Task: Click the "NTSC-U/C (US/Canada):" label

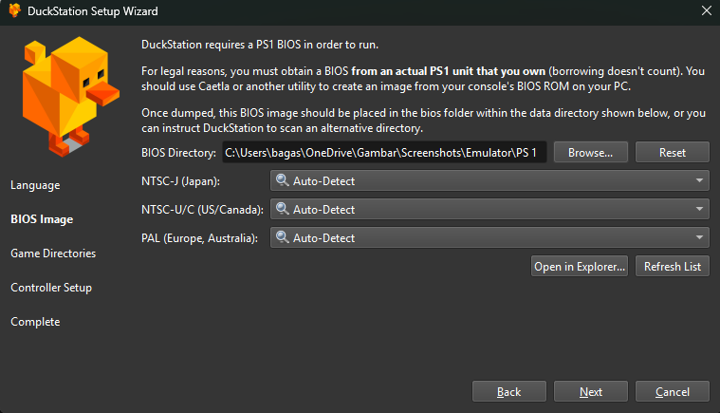Action: click(202, 210)
